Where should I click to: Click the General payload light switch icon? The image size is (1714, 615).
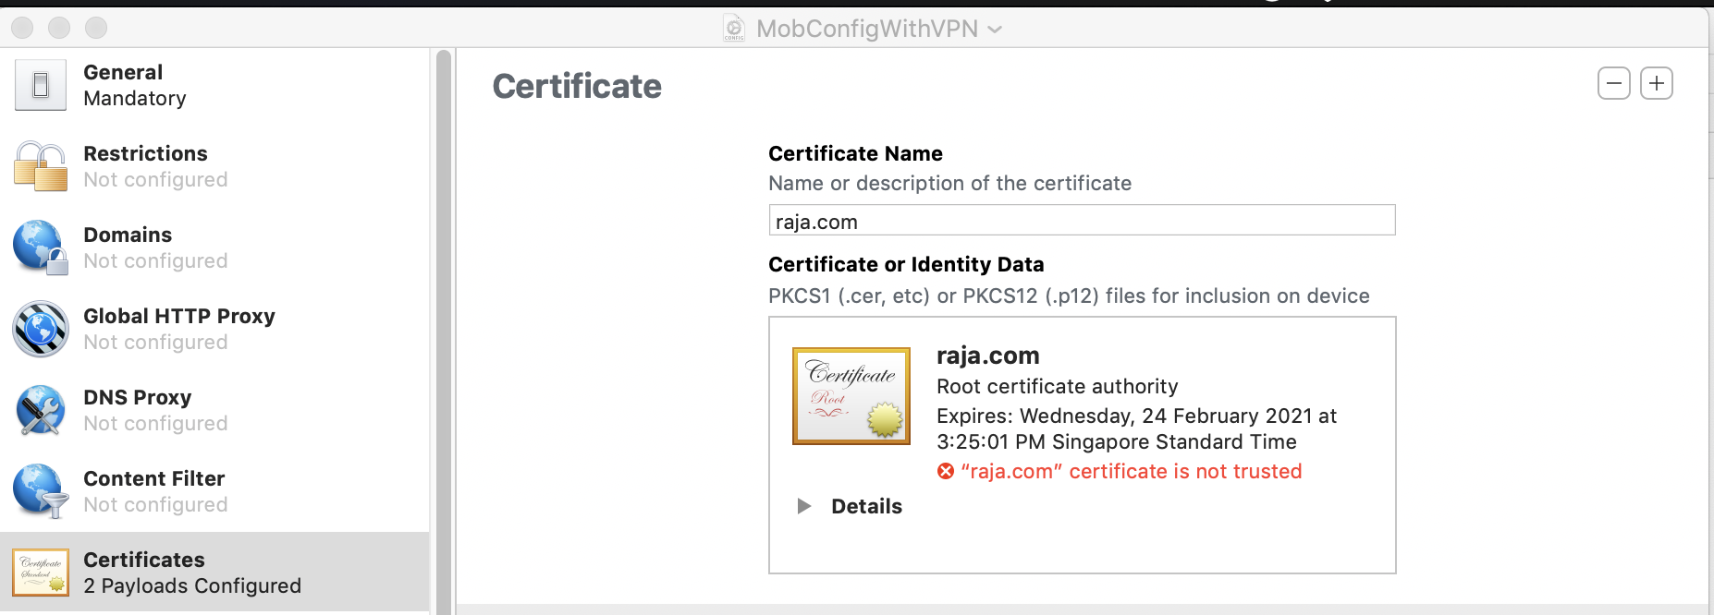point(41,85)
